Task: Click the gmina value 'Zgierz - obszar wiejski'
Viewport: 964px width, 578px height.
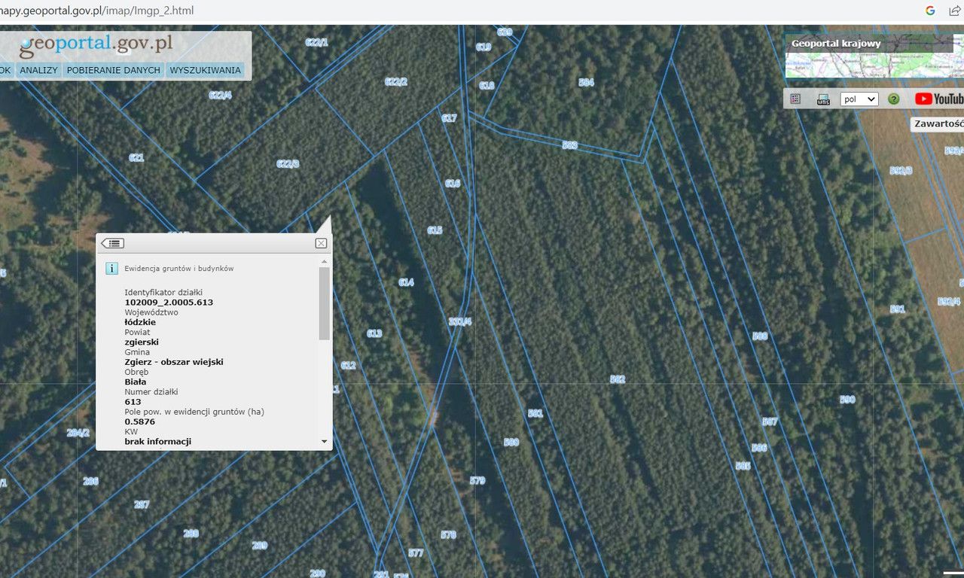Action: click(x=174, y=362)
